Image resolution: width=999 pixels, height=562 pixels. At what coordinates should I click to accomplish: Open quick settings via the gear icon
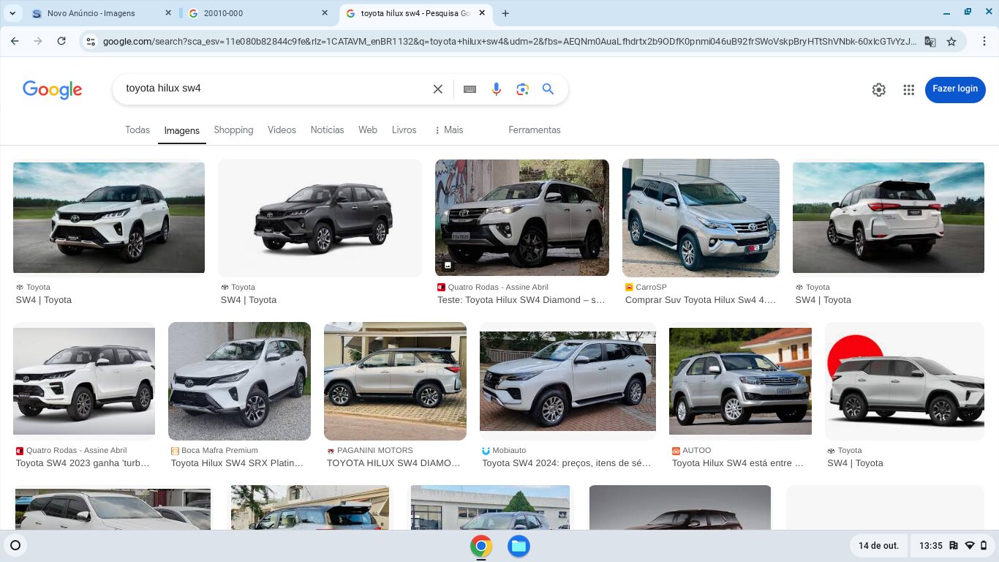tap(878, 89)
